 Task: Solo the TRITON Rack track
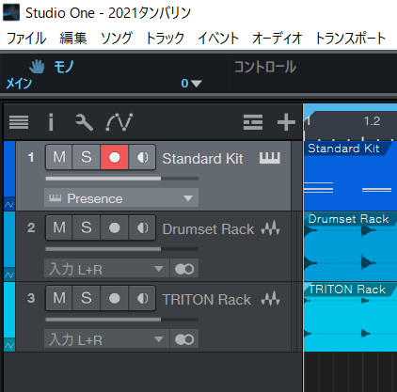click(x=87, y=298)
